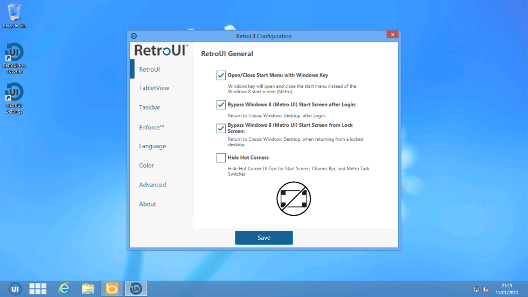The image size is (528, 297).
Task: Launch Internet Explorer from the taskbar
Action: point(64,288)
